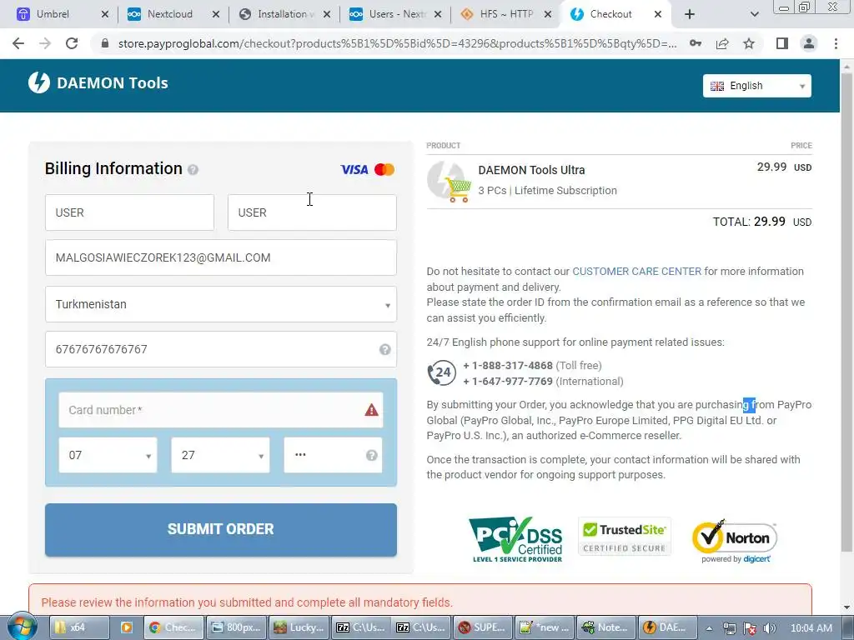Click the last name field containing USER
Image resolution: width=854 pixels, height=640 pixels.
coord(312,212)
